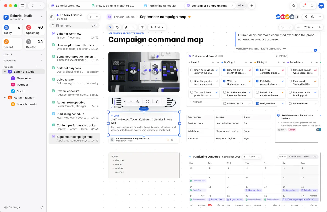Collapse the Autumn launch project tree
The width and height of the screenshot is (327, 212).
click(5, 98)
